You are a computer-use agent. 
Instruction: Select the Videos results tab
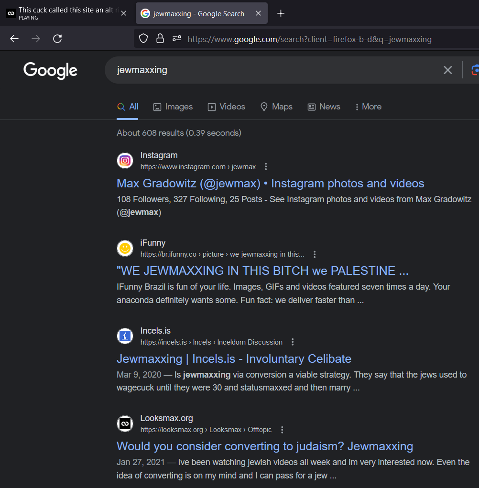pyautogui.click(x=227, y=107)
